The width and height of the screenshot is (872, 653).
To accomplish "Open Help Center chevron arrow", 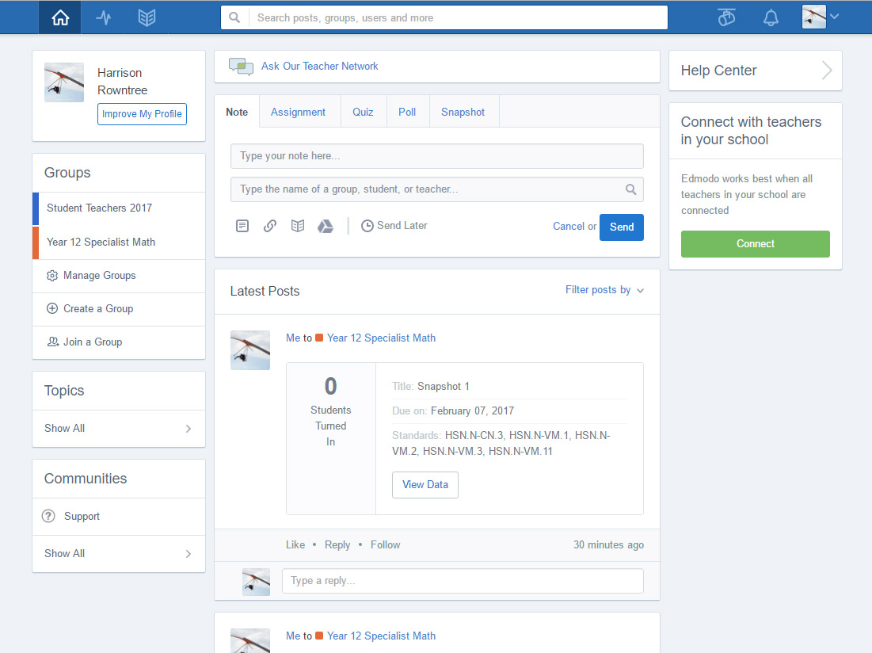I will tap(827, 71).
